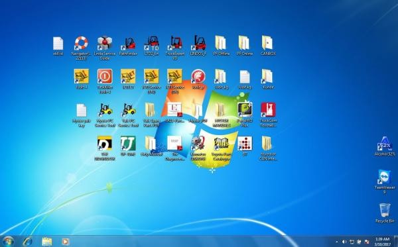398x247 pixels.
Task: Select the TruckCom Toyota red icon
Action: point(268,115)
